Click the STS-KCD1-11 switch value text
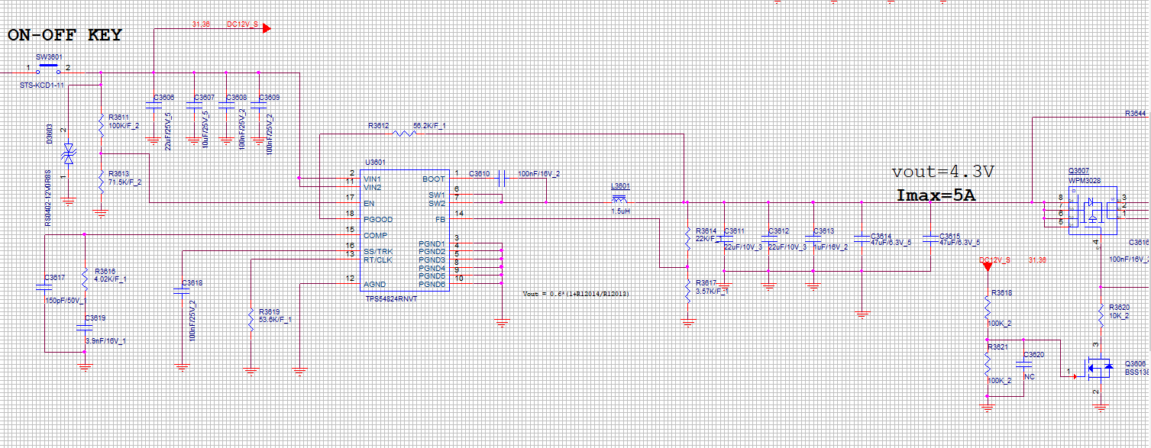1151x448 pixels. (x=42, y=85)
